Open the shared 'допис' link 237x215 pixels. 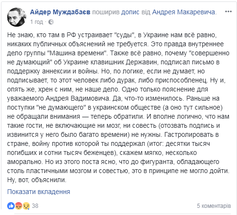[130, 12]
